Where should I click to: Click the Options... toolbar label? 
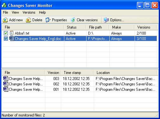pyautogui.click(x=117, y=20)
